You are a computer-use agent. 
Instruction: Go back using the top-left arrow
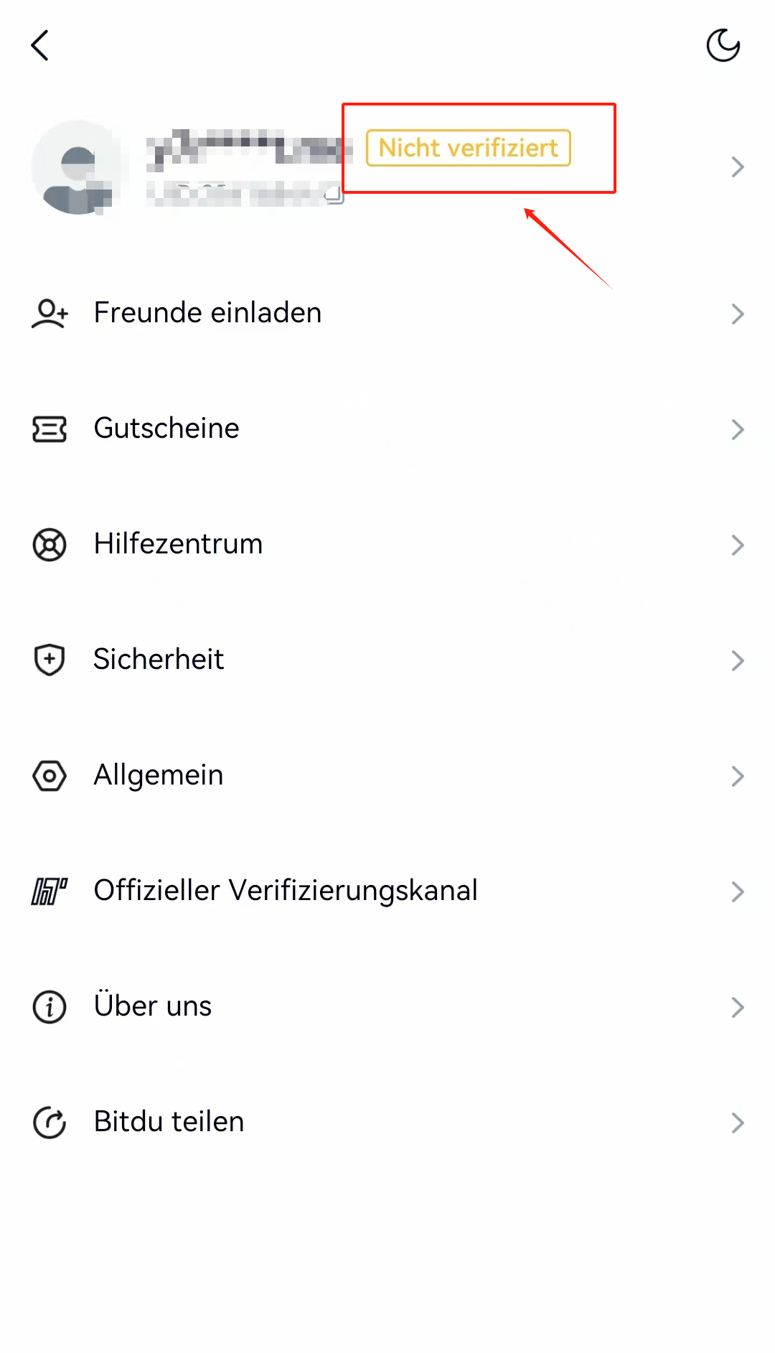point(40,45)
